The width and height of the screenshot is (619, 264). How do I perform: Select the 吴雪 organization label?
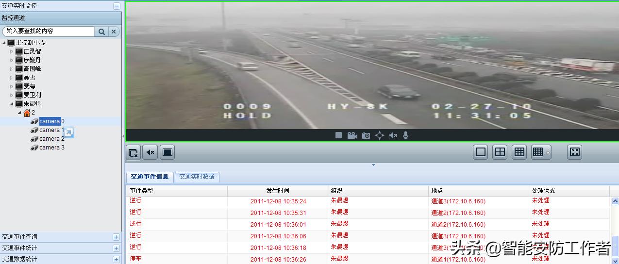[29, 78]
